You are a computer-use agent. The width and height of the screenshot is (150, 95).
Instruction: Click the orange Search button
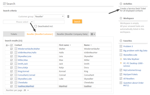[x=77, y=21]
